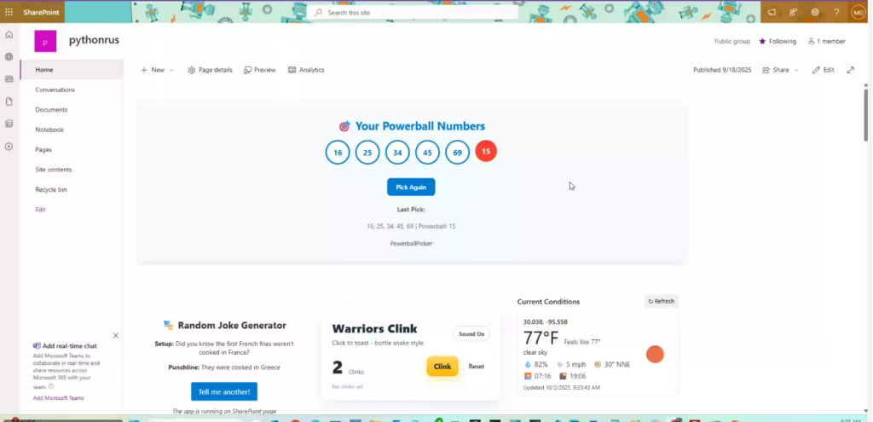Click the Edit link under navigation
873x422 pixels.
pyautogui.click(x=40, y=210)
